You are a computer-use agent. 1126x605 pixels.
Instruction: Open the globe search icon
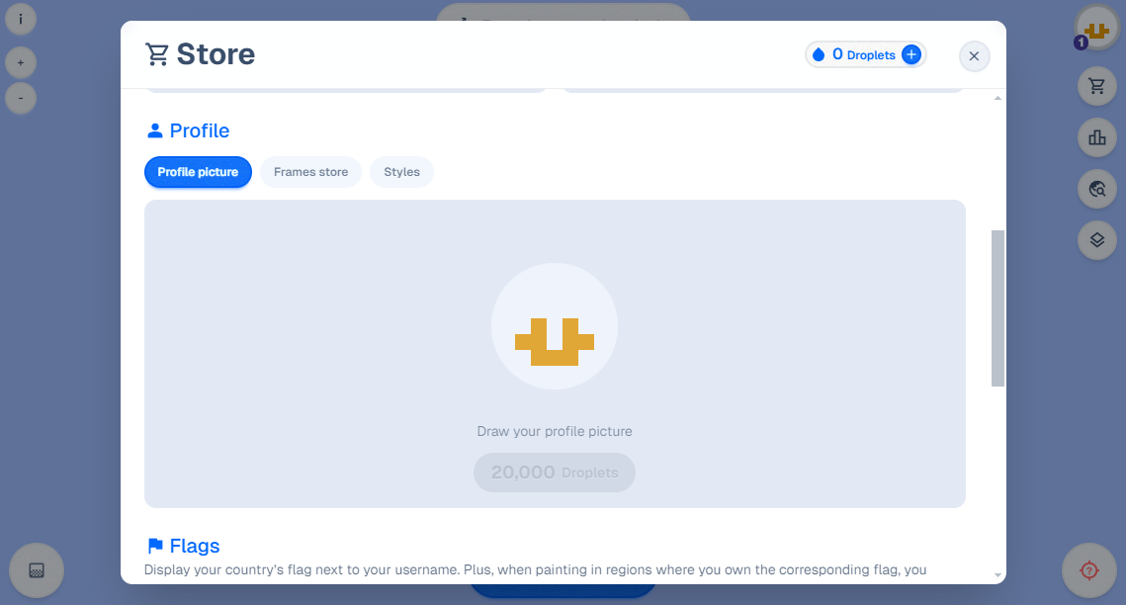pos(1097,189)
